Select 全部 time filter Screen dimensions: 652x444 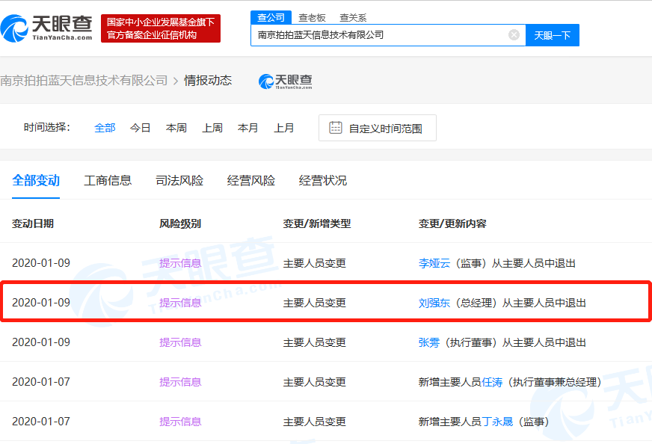pyautogui.click(x=105, y=128)
